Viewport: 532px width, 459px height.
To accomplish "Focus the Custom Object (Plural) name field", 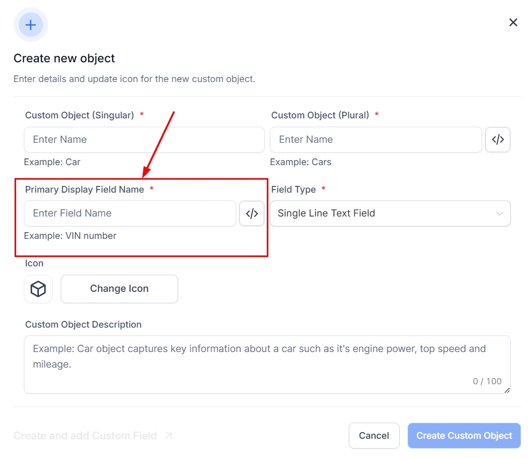I will click(376, 140).
